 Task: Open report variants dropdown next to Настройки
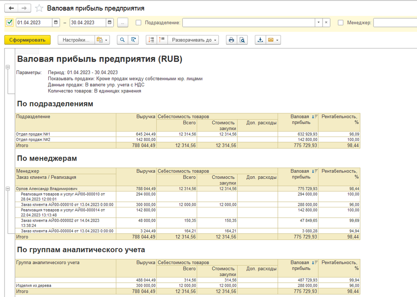[102, 40]
